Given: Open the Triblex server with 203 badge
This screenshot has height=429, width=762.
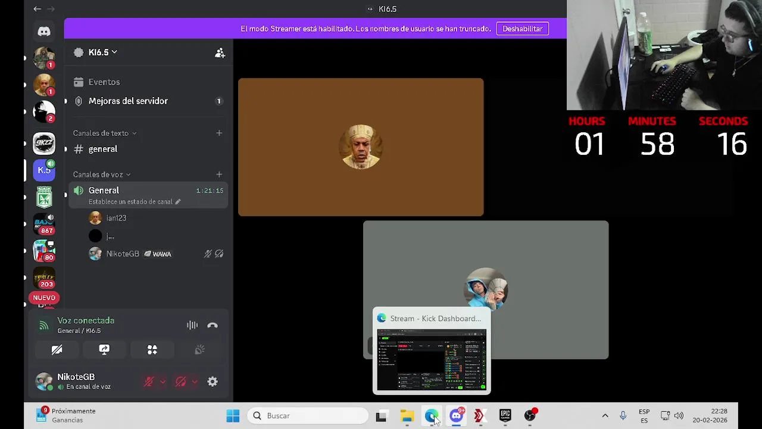Looking at the screenshot, I should pos(44,278).
